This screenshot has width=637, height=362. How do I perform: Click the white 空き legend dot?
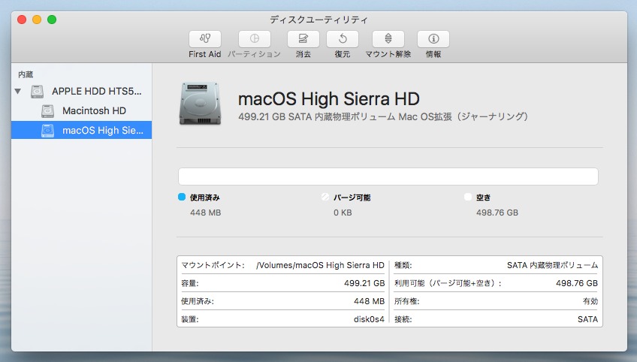(x=467, y=197)
